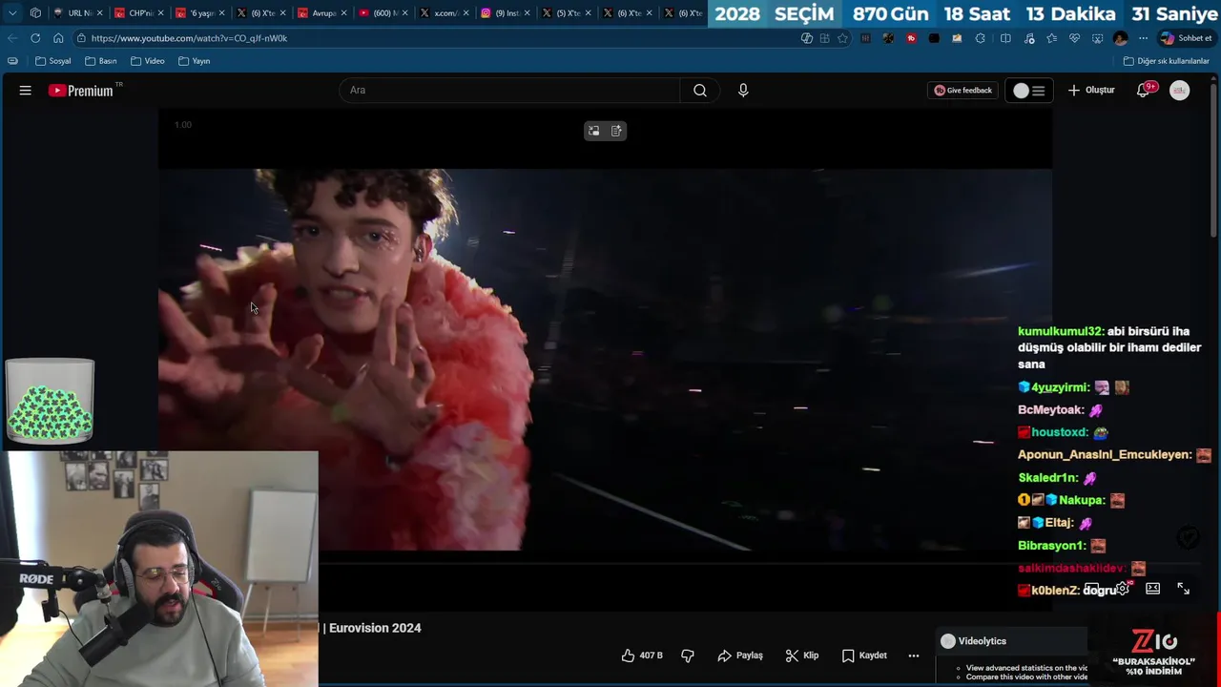
Task: Open the YouTube hamburger guide menu
Action: [x=26, y=91]
